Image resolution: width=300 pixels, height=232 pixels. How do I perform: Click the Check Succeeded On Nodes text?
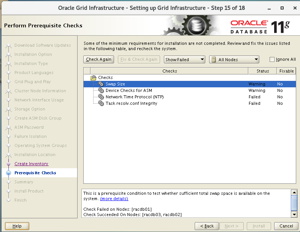pos(132,215)
